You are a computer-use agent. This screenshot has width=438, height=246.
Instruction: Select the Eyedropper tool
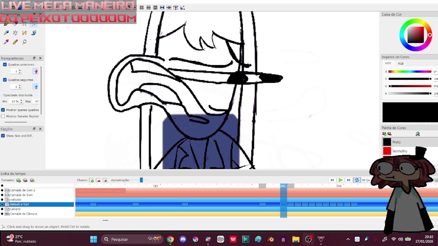coord(6,42)
